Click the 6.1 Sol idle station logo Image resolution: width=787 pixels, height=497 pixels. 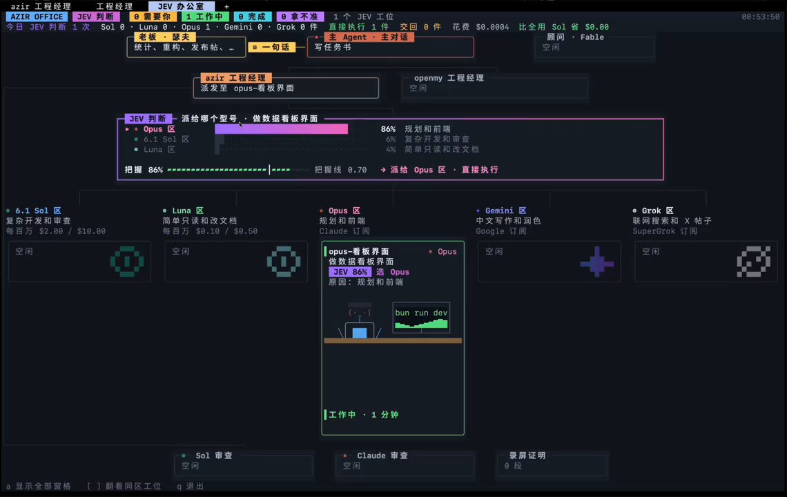[x=127, y=261]
